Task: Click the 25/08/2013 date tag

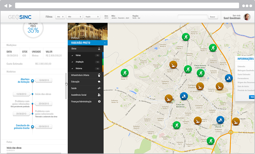Action: (x=44, y=104)
